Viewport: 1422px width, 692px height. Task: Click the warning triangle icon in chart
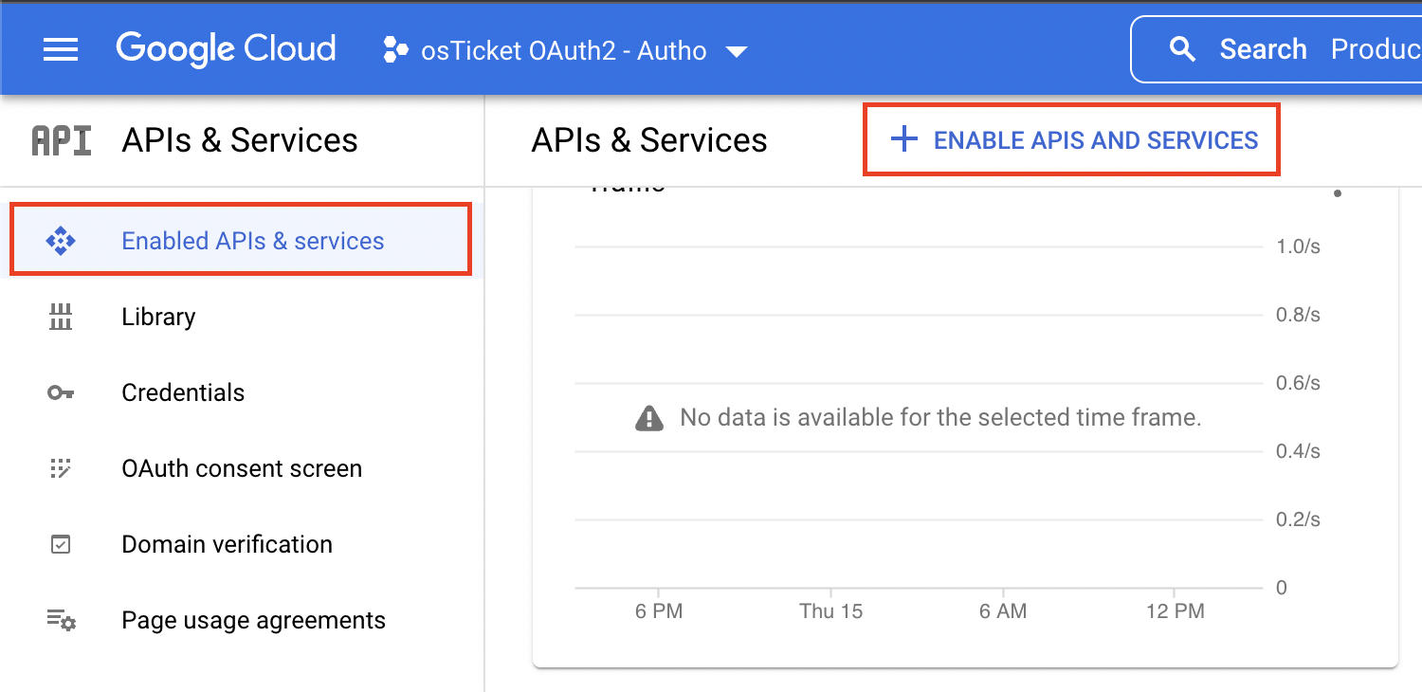(649, 417)
